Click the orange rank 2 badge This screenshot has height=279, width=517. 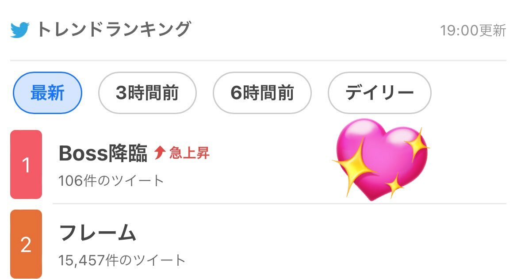click(26, 244)
